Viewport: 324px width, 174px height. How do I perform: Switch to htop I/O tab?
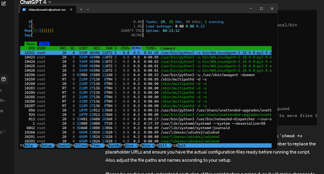(x=44, y=44)
